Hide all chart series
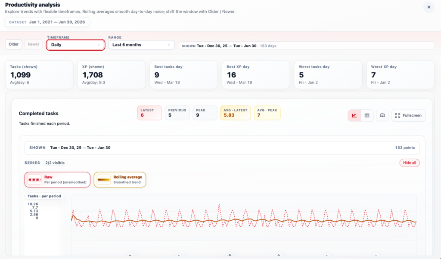This screenshot has width=441, height=259. coord(409,163)
